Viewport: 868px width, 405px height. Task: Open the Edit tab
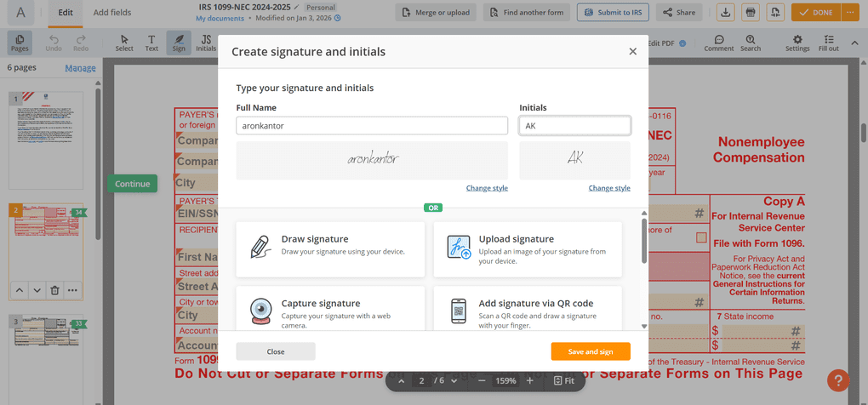coord(65,13)
